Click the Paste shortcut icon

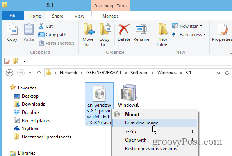pyautogui.click(x=41, y=43)
